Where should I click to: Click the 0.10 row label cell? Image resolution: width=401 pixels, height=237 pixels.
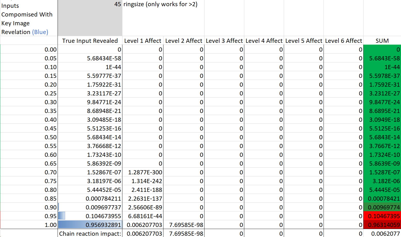click(x=29, y=67)
